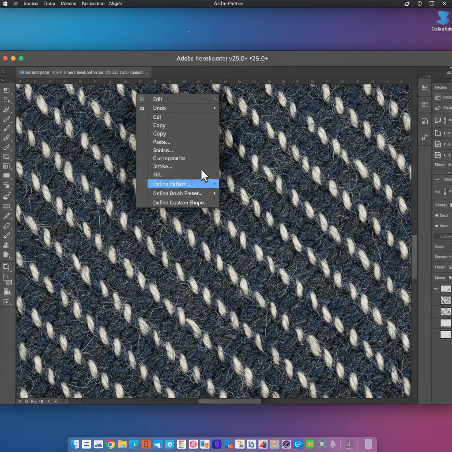Open Chrome from the dock
The height and width of the screenshot is (452, 452).
(110, 444)
